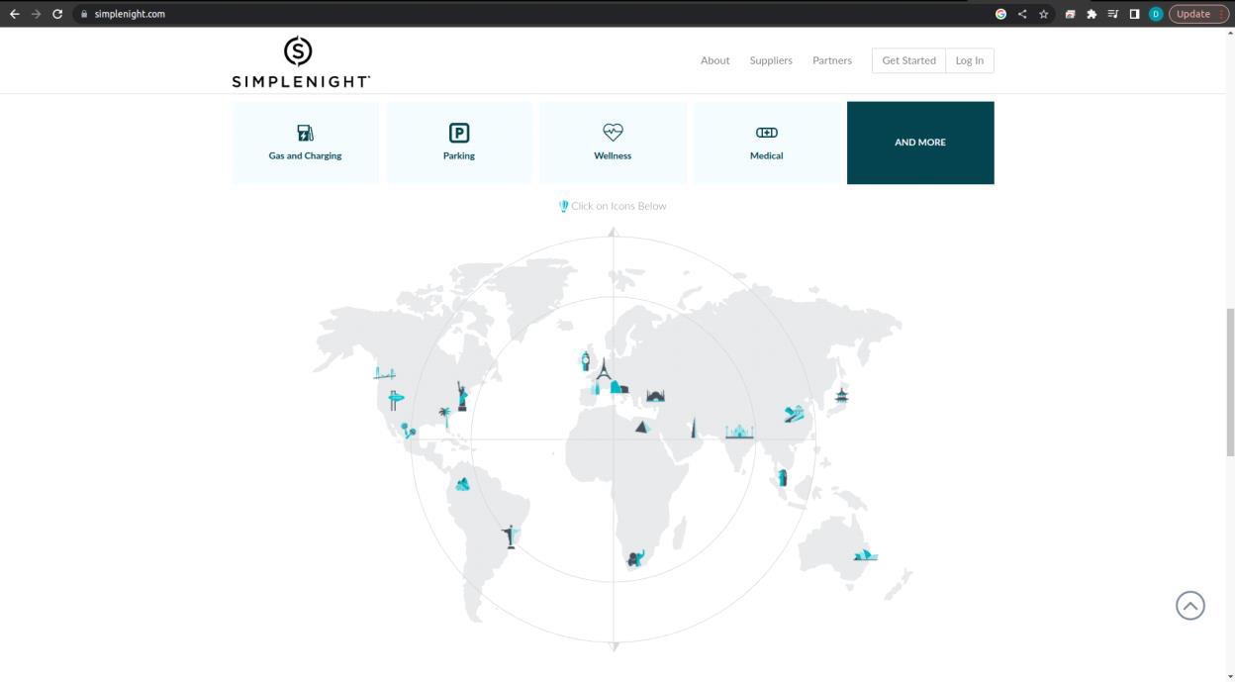This screenshot has height=682, width=1235.
Task: Select the Egyptian pyramid icon
Action: pos(641,427)
